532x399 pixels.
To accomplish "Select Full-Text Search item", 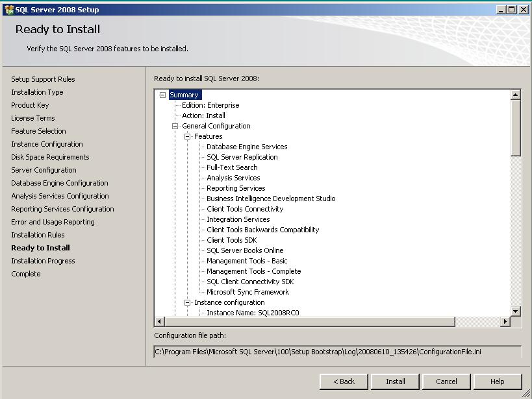I will coord(232,167).
